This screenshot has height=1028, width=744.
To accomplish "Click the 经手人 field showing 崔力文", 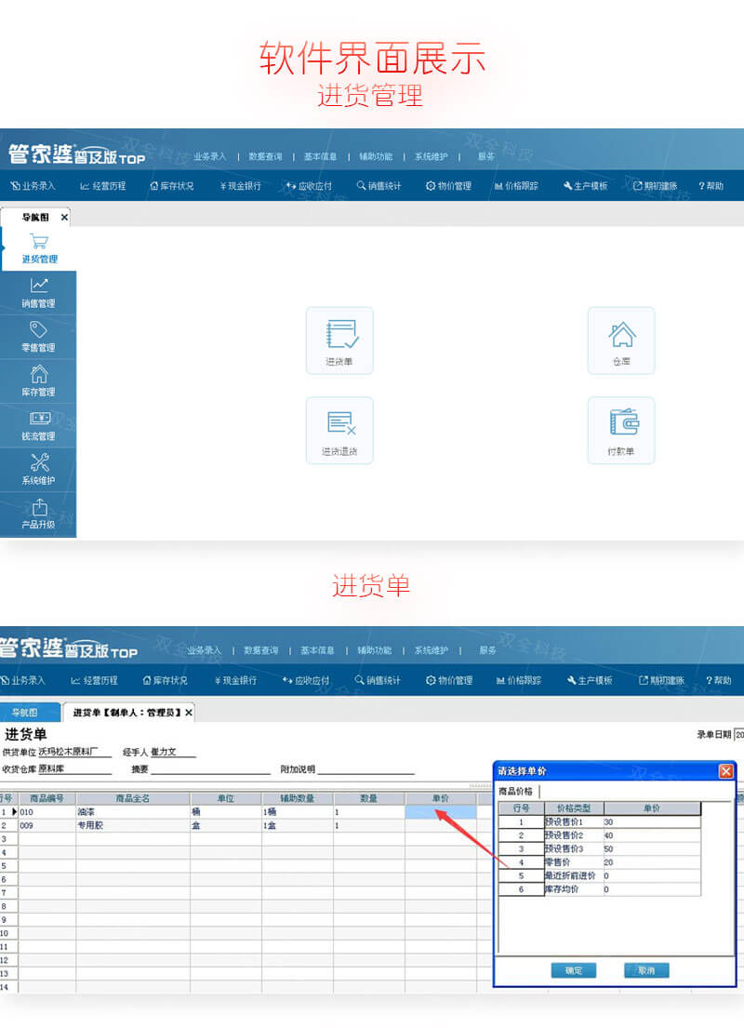I will tap(173, 752).
